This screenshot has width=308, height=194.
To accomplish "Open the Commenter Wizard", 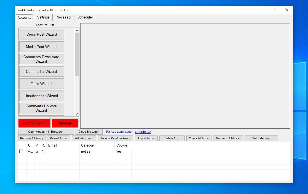I will (42, 71).
